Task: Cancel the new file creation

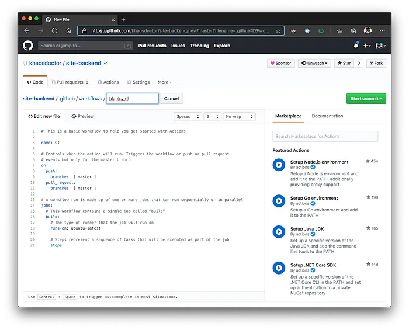Action: tap(171, 99)
